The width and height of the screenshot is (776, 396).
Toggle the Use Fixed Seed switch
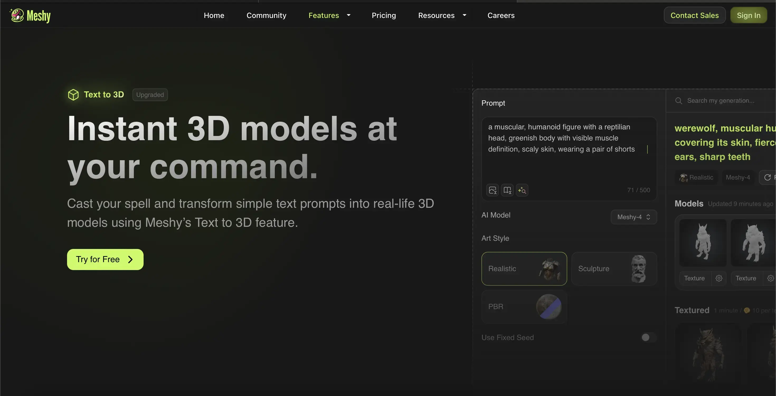(648, 337)
